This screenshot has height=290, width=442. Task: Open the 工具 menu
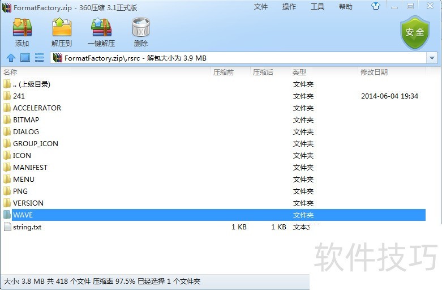(317, 6)
